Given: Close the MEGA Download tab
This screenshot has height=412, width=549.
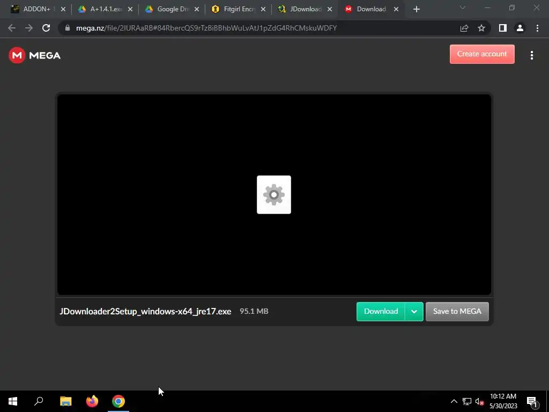Looking at the screenshot, I should [396, 10].
